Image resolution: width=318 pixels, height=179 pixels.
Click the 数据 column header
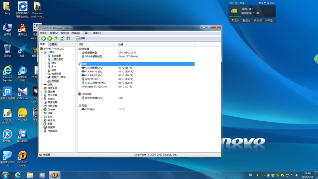point(156,44)
